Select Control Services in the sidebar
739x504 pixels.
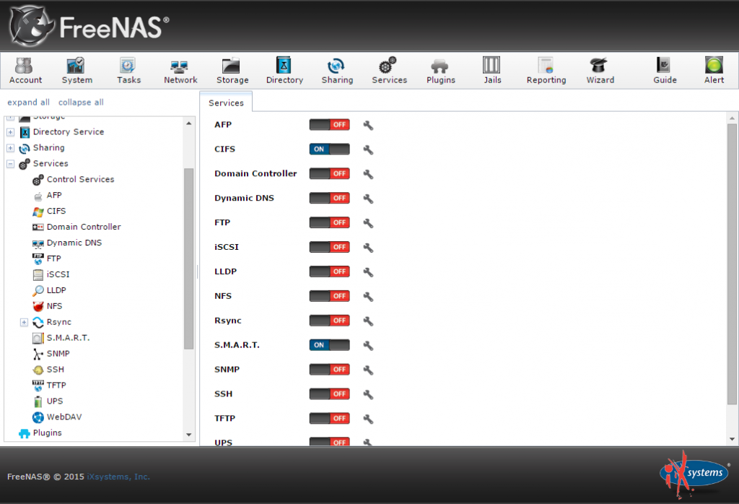click(x=80, y=179)
